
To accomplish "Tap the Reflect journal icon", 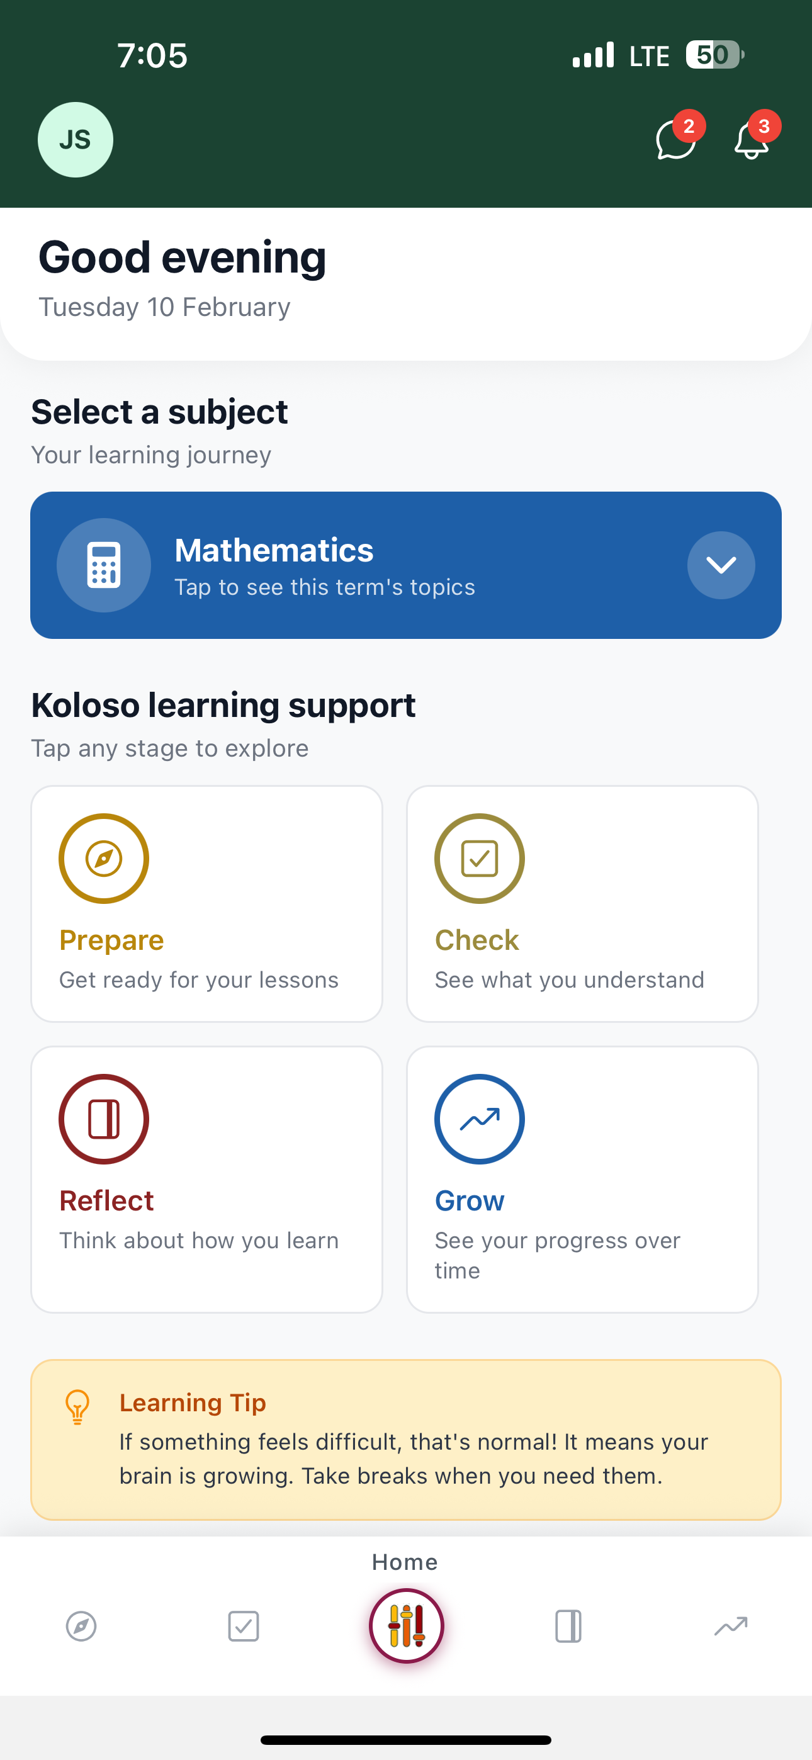I will pos(104,1119).
